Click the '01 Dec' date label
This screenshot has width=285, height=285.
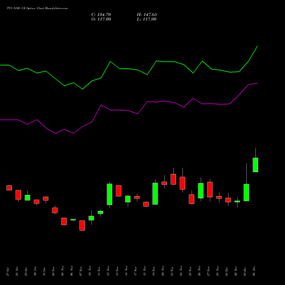227,271
